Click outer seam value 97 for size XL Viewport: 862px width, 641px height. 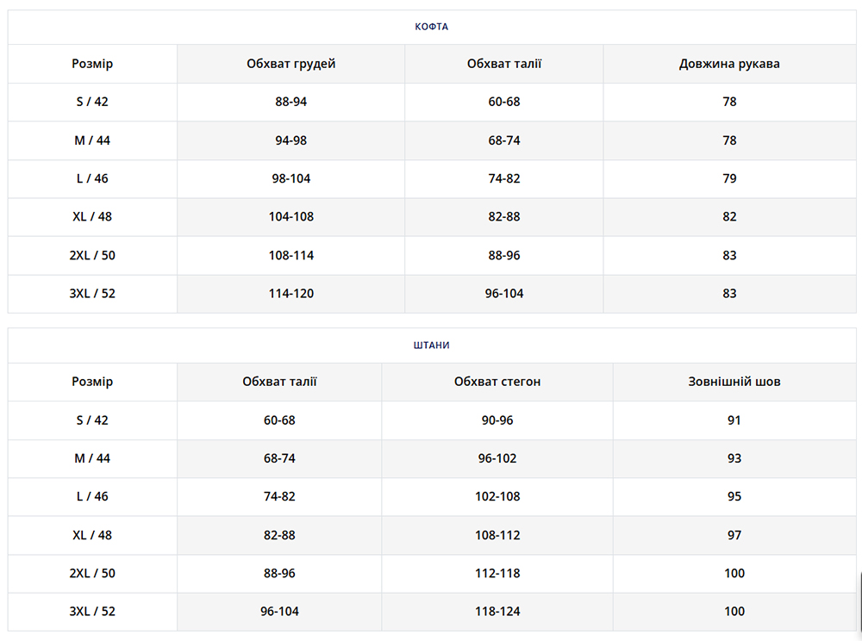coord(734,535)
